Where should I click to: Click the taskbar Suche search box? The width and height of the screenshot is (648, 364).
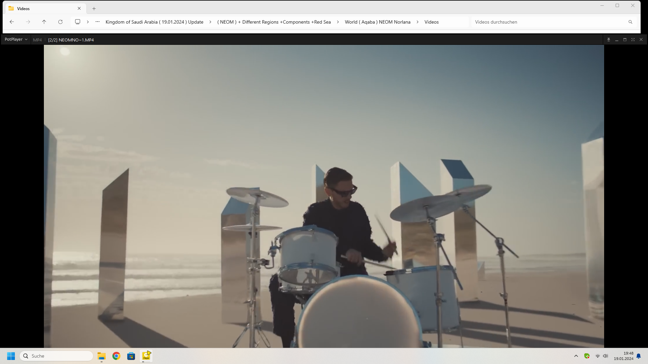(x=56, y=356)
